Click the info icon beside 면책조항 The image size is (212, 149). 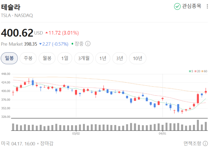205,144
